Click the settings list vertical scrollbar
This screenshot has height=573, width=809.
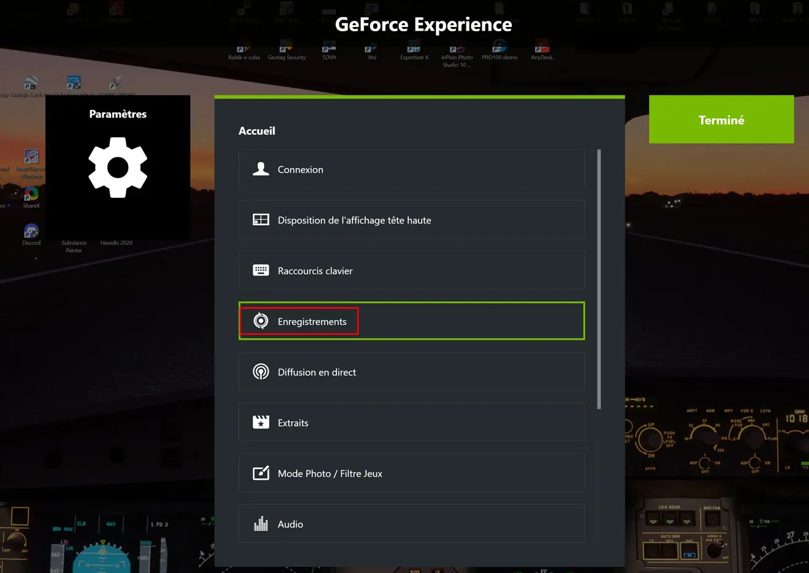(x=599, y=279)
